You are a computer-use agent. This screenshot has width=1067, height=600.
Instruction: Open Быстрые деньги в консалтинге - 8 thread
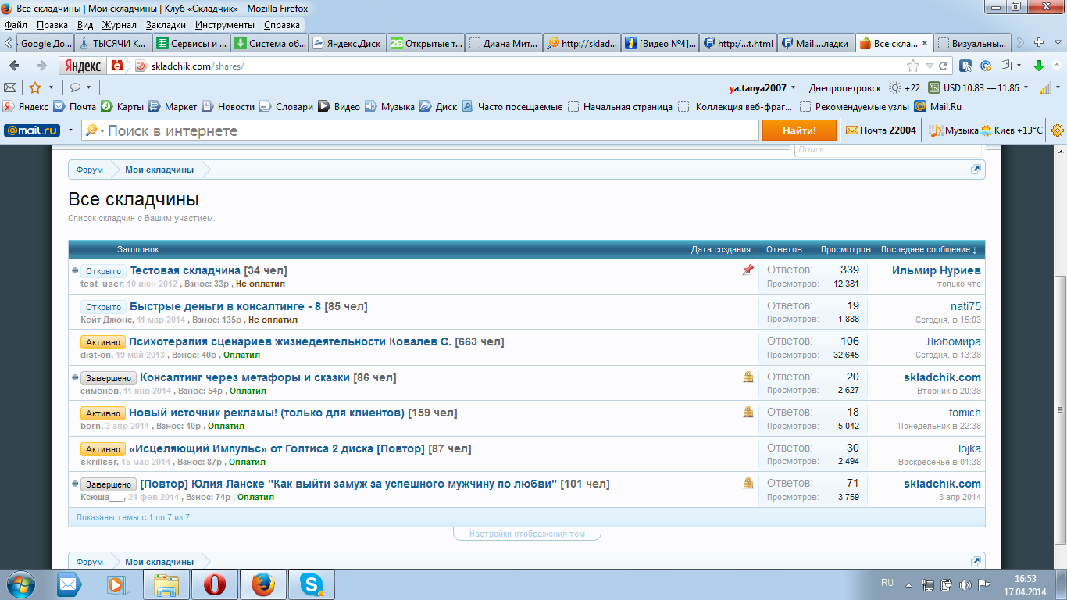(226, 306)
